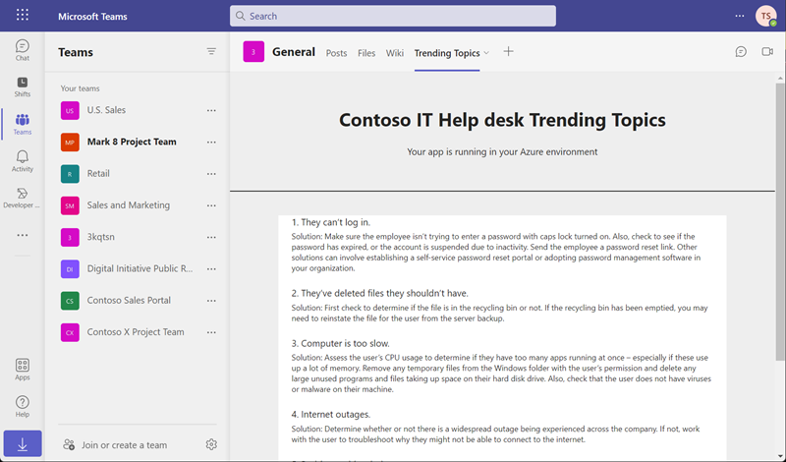Open more options for Contoso Sales Portal
This screenshot has width=786, height=462.
(211, 301)
